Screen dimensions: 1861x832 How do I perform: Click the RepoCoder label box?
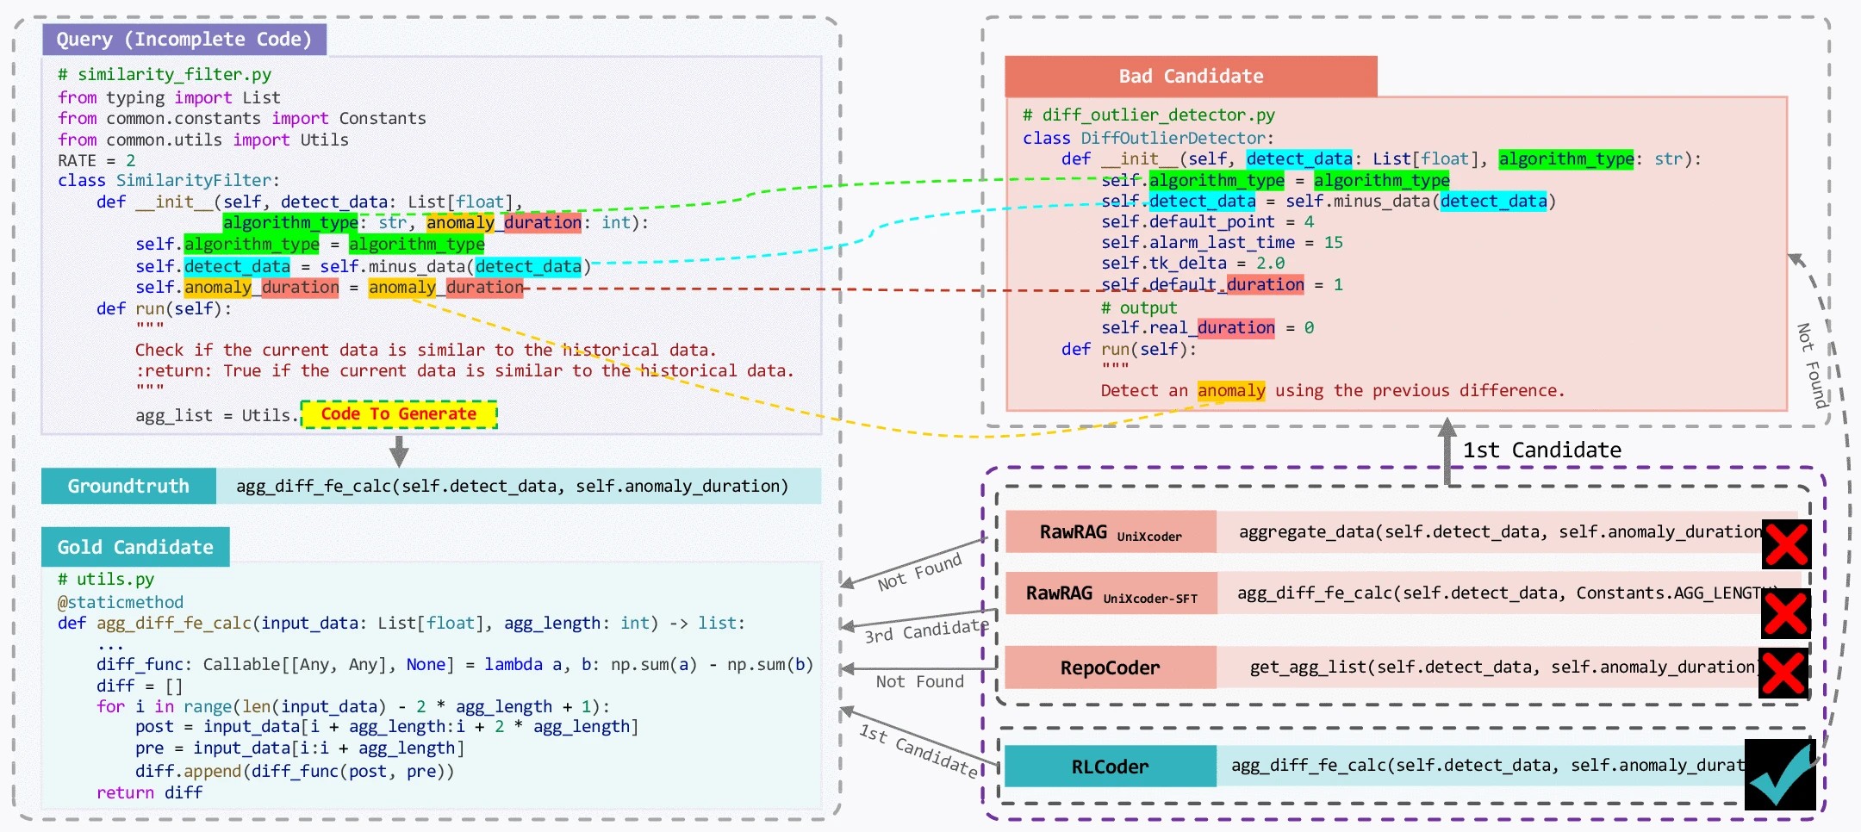(x=1110, y=667)
